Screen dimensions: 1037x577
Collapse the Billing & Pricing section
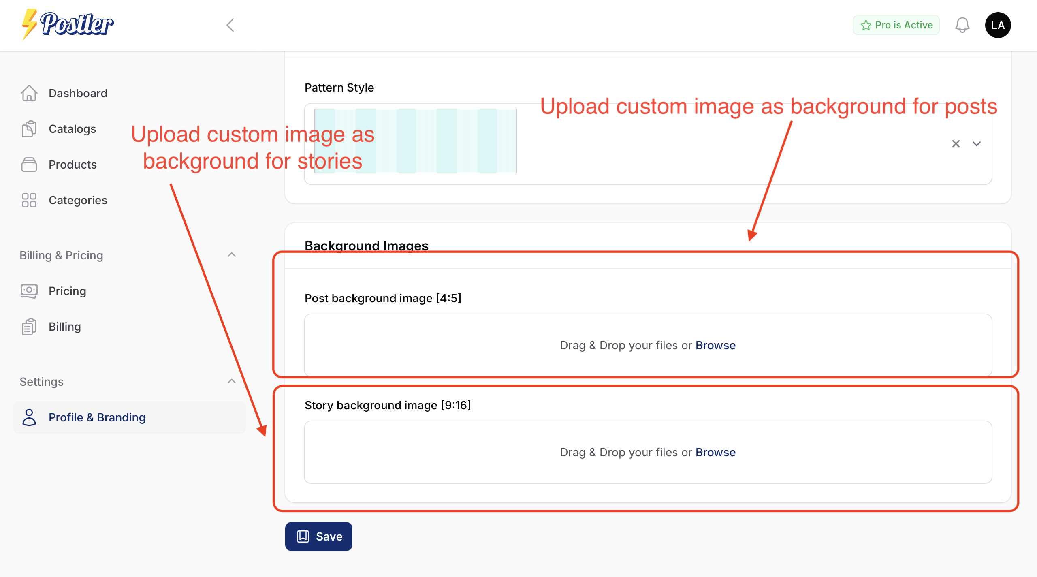tap(232, 255)
